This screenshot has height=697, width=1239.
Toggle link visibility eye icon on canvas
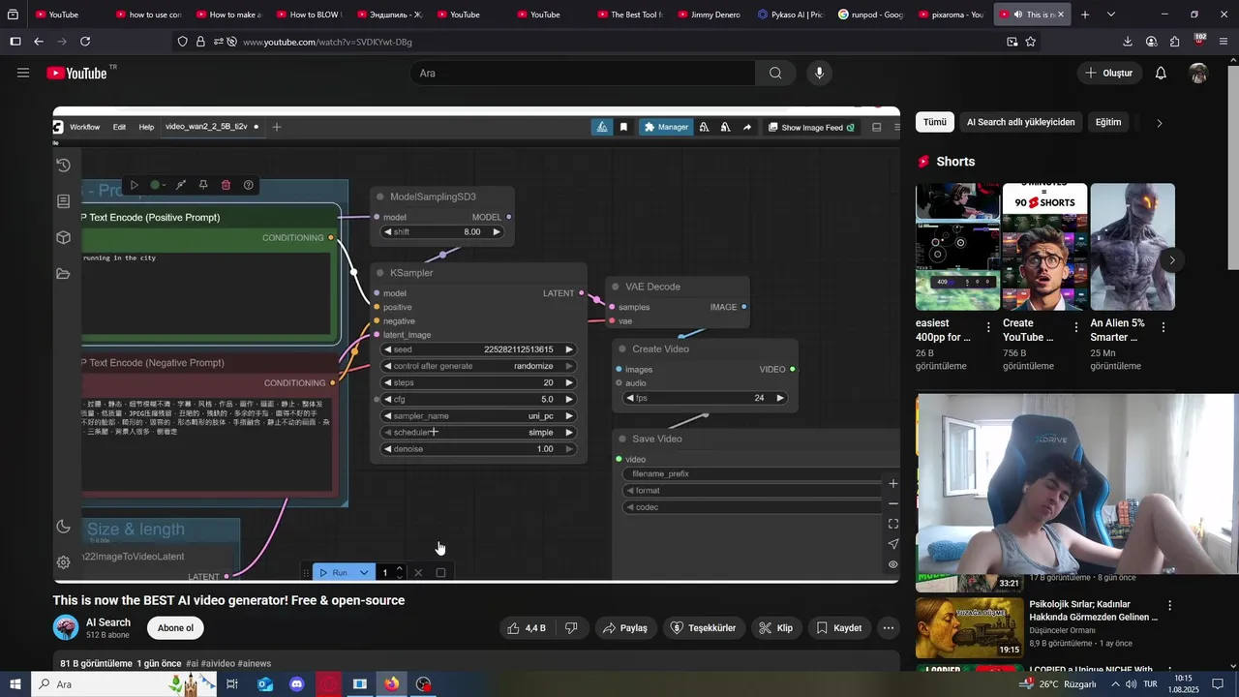(892, 564)
